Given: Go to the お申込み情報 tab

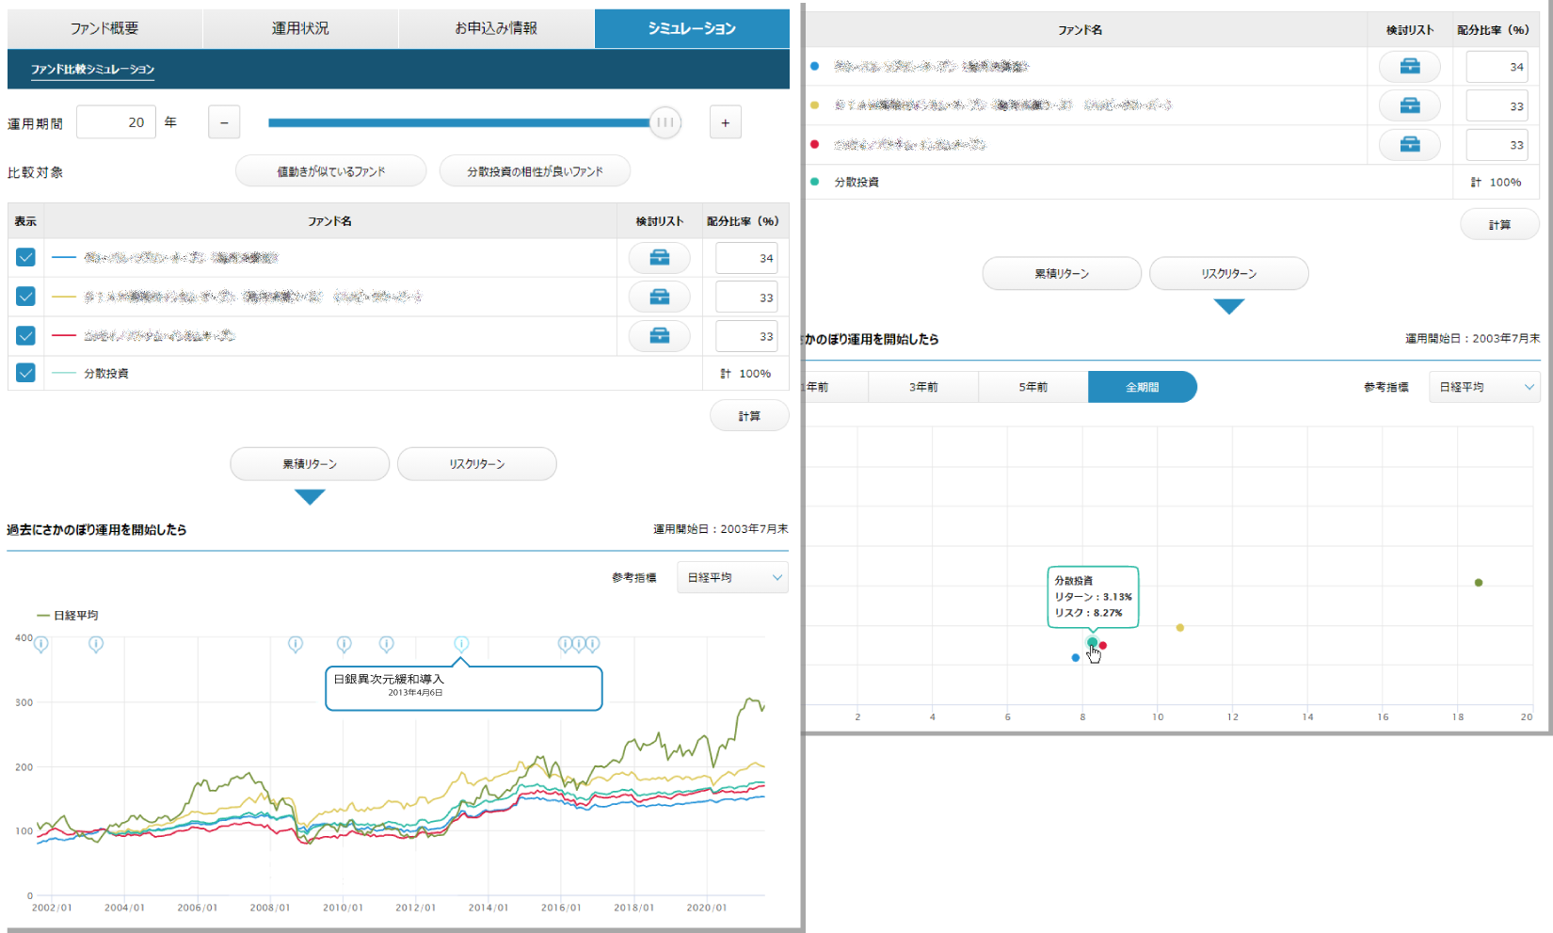Looking at the screenshot, I should [496, 28].
